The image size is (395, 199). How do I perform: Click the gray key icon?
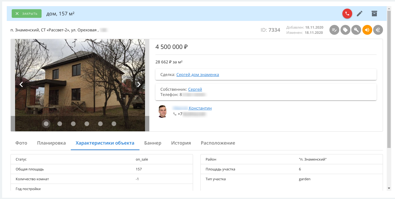356,30
